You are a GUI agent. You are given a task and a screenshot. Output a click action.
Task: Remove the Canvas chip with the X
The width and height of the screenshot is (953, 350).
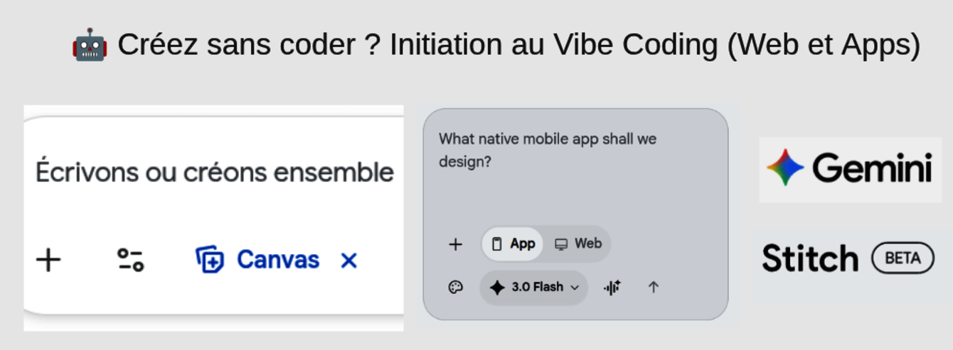point(348,261)
